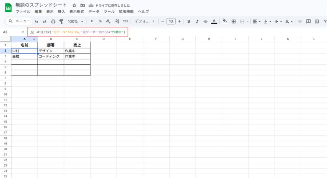The image size is (327, 178).
Task: Click the Google Sheets home logo
Action: click(x=8, y=8)
